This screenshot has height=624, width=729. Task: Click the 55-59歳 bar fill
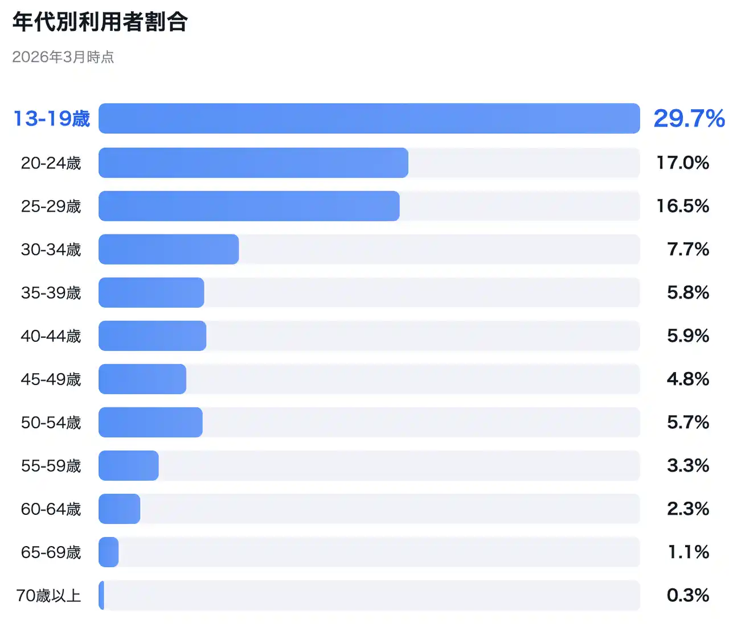129,465
